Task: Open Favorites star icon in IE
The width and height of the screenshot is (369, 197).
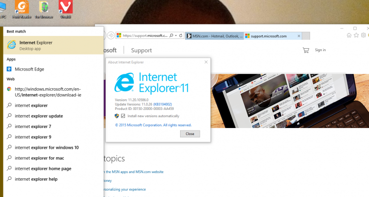Action: point(356,35)
